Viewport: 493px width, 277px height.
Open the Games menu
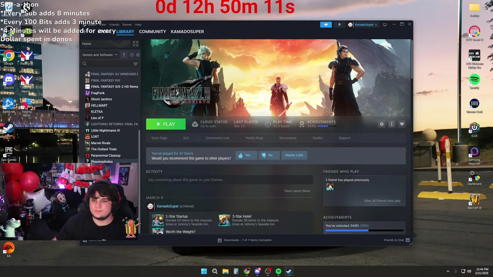click(x=127, y=25)
